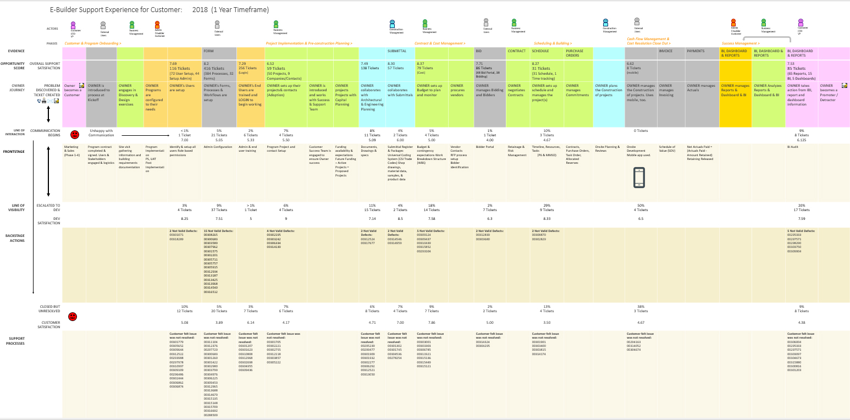
Task: Click the leftmost purple Customer CEO actor icon
Action: click(x=74, y=25)
